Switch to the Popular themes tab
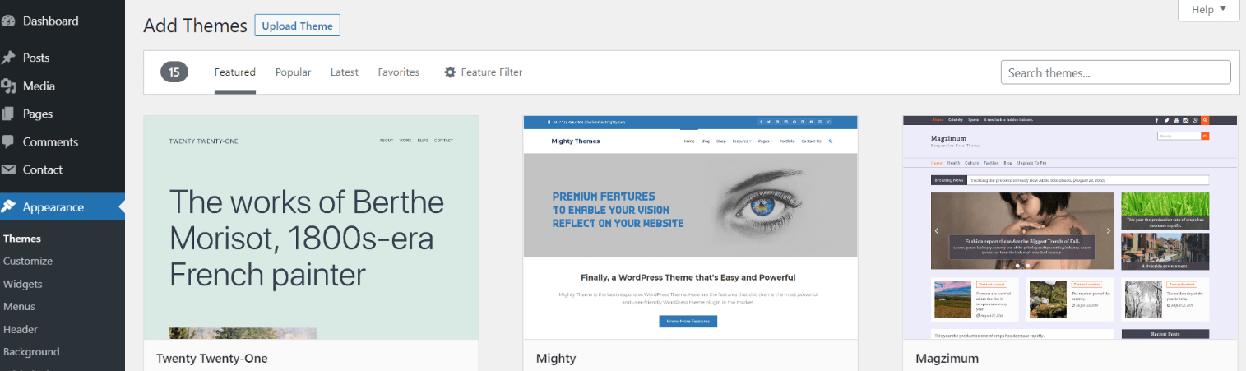 293,72
